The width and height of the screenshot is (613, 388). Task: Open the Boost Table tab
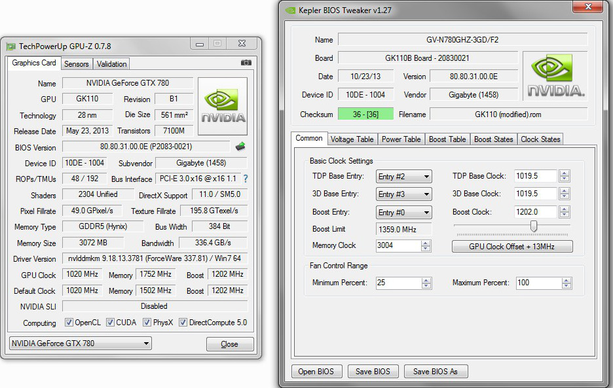point(447,139)
